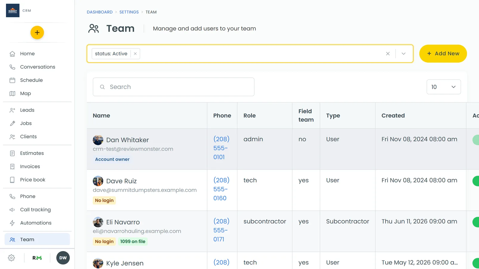Open Home from sidebar

tap(37, 54)
